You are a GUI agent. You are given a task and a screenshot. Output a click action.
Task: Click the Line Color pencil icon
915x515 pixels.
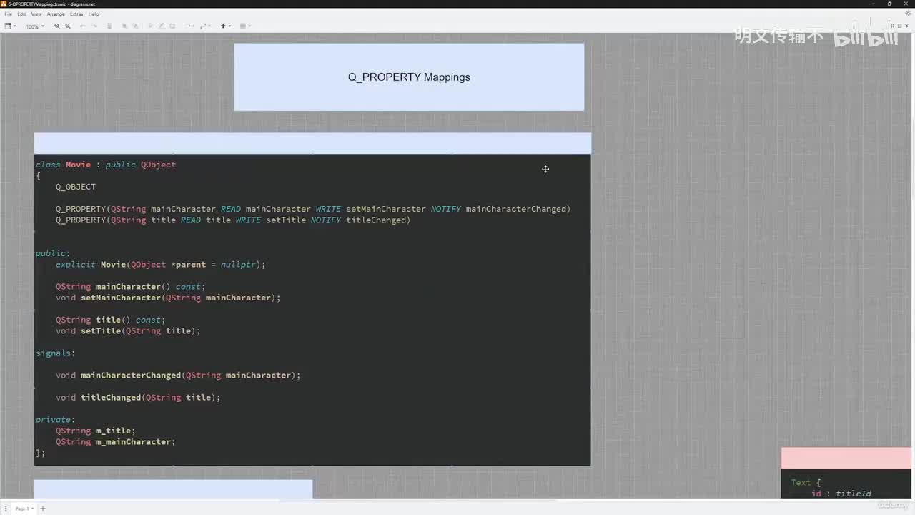(x=162, y=26)
